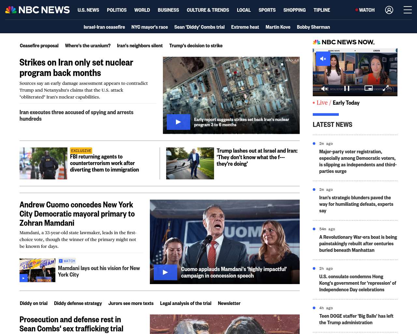Open Mamdani lays out his vision link
417x334 pixels.
[x=99, y=271]
